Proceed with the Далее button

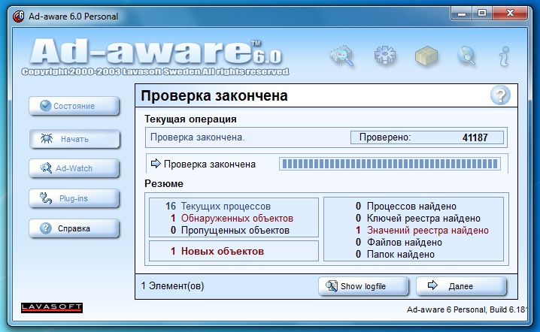(x=461, y=286)
